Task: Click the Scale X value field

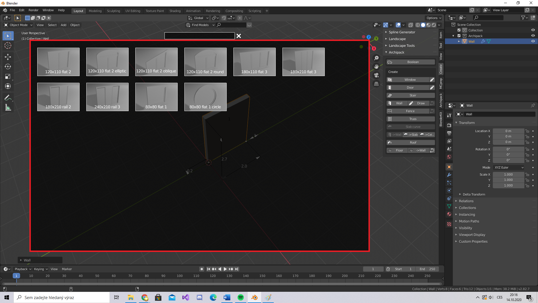Action: click(x=508, y=175)
